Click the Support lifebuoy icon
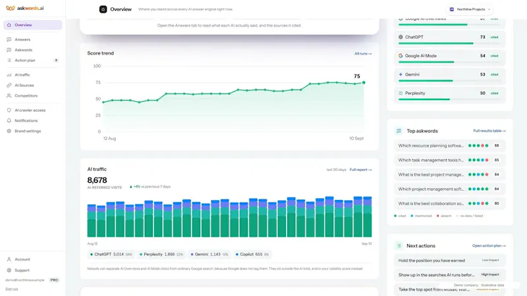 [x=9, y=270]
